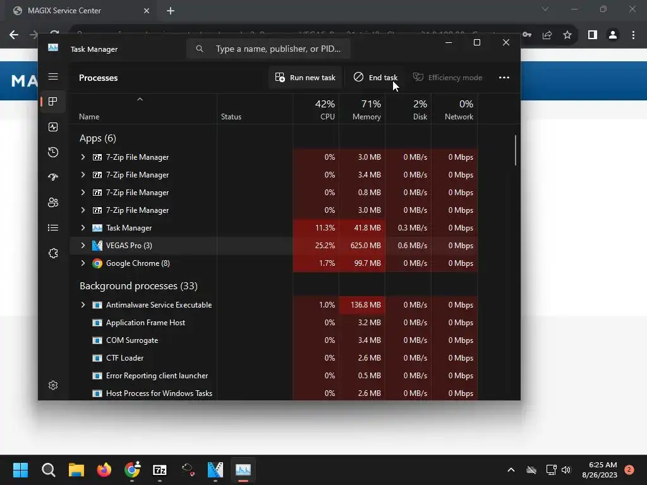Show hidden icons in the system tray
Image resolution: width=647 pixels, height=485 pixels.
click(511, 470)
